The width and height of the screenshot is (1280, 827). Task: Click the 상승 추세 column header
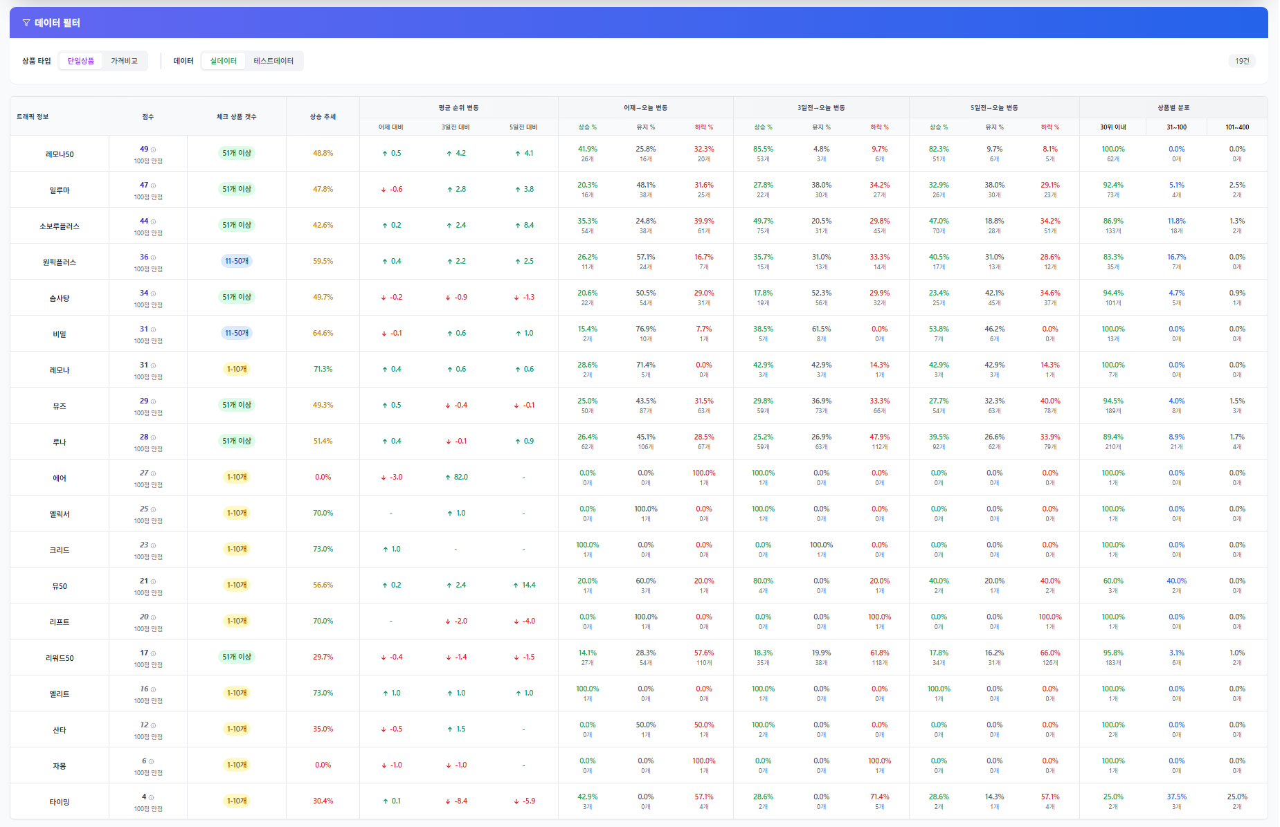(323, 116)
